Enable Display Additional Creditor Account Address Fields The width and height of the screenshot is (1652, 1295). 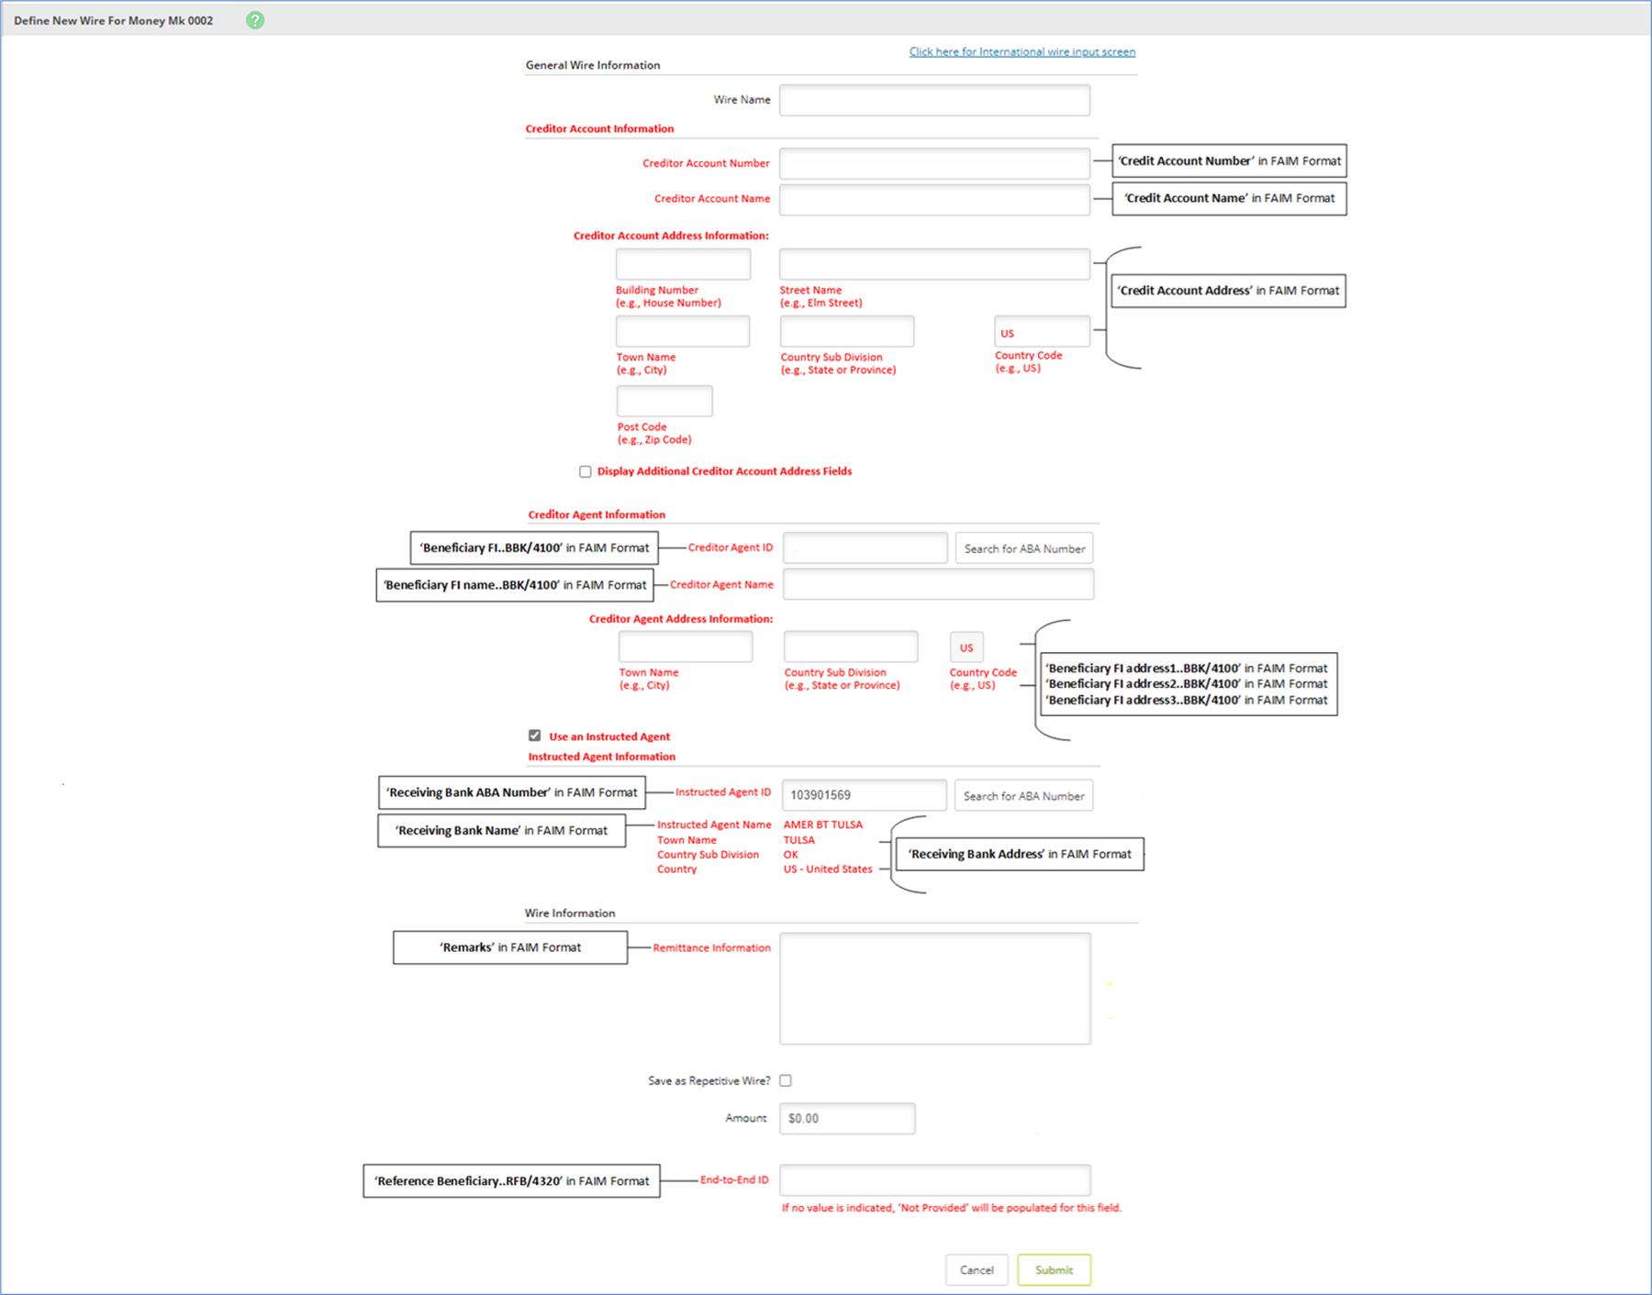[x=586, y=471]
